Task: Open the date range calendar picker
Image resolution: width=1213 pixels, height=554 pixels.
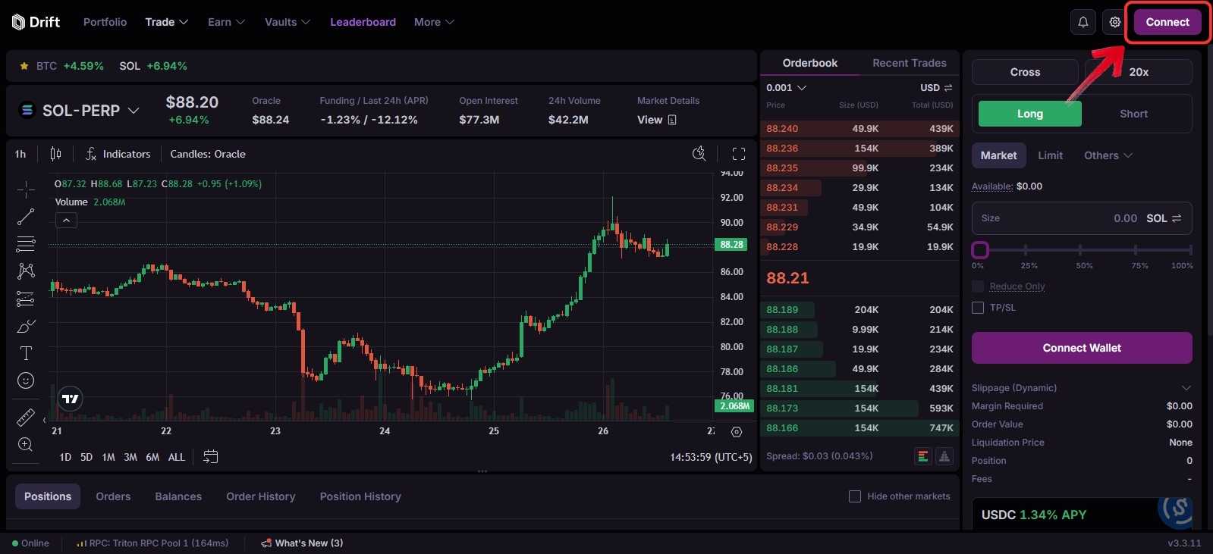Action: [211, 457]
